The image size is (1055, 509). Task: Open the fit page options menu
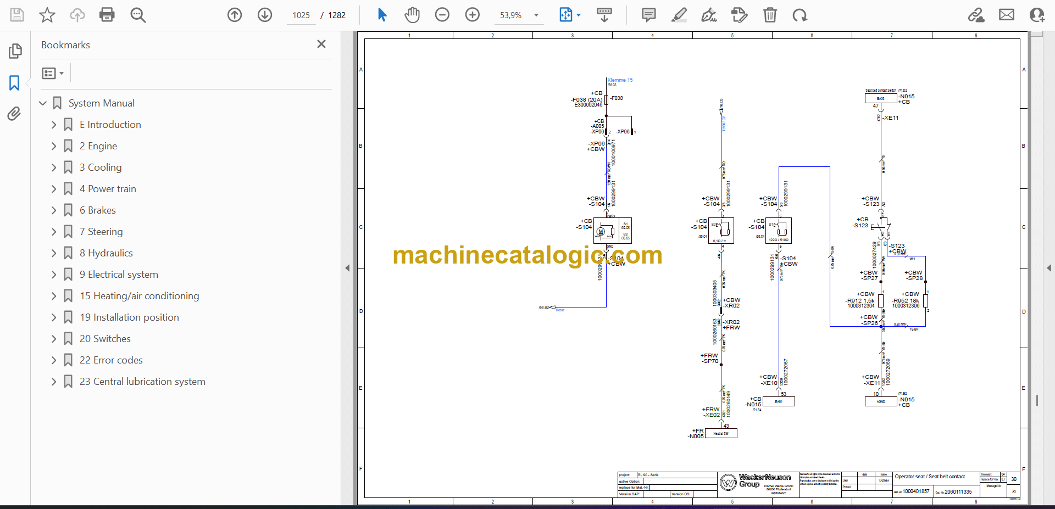click(x=579, y=15)
